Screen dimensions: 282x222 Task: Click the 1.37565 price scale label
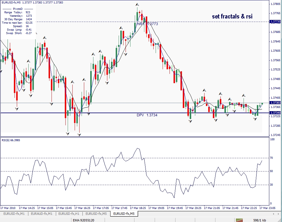[x=275, y=60]
